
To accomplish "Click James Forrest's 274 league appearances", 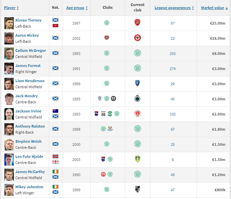I will [x=173, y=69].
